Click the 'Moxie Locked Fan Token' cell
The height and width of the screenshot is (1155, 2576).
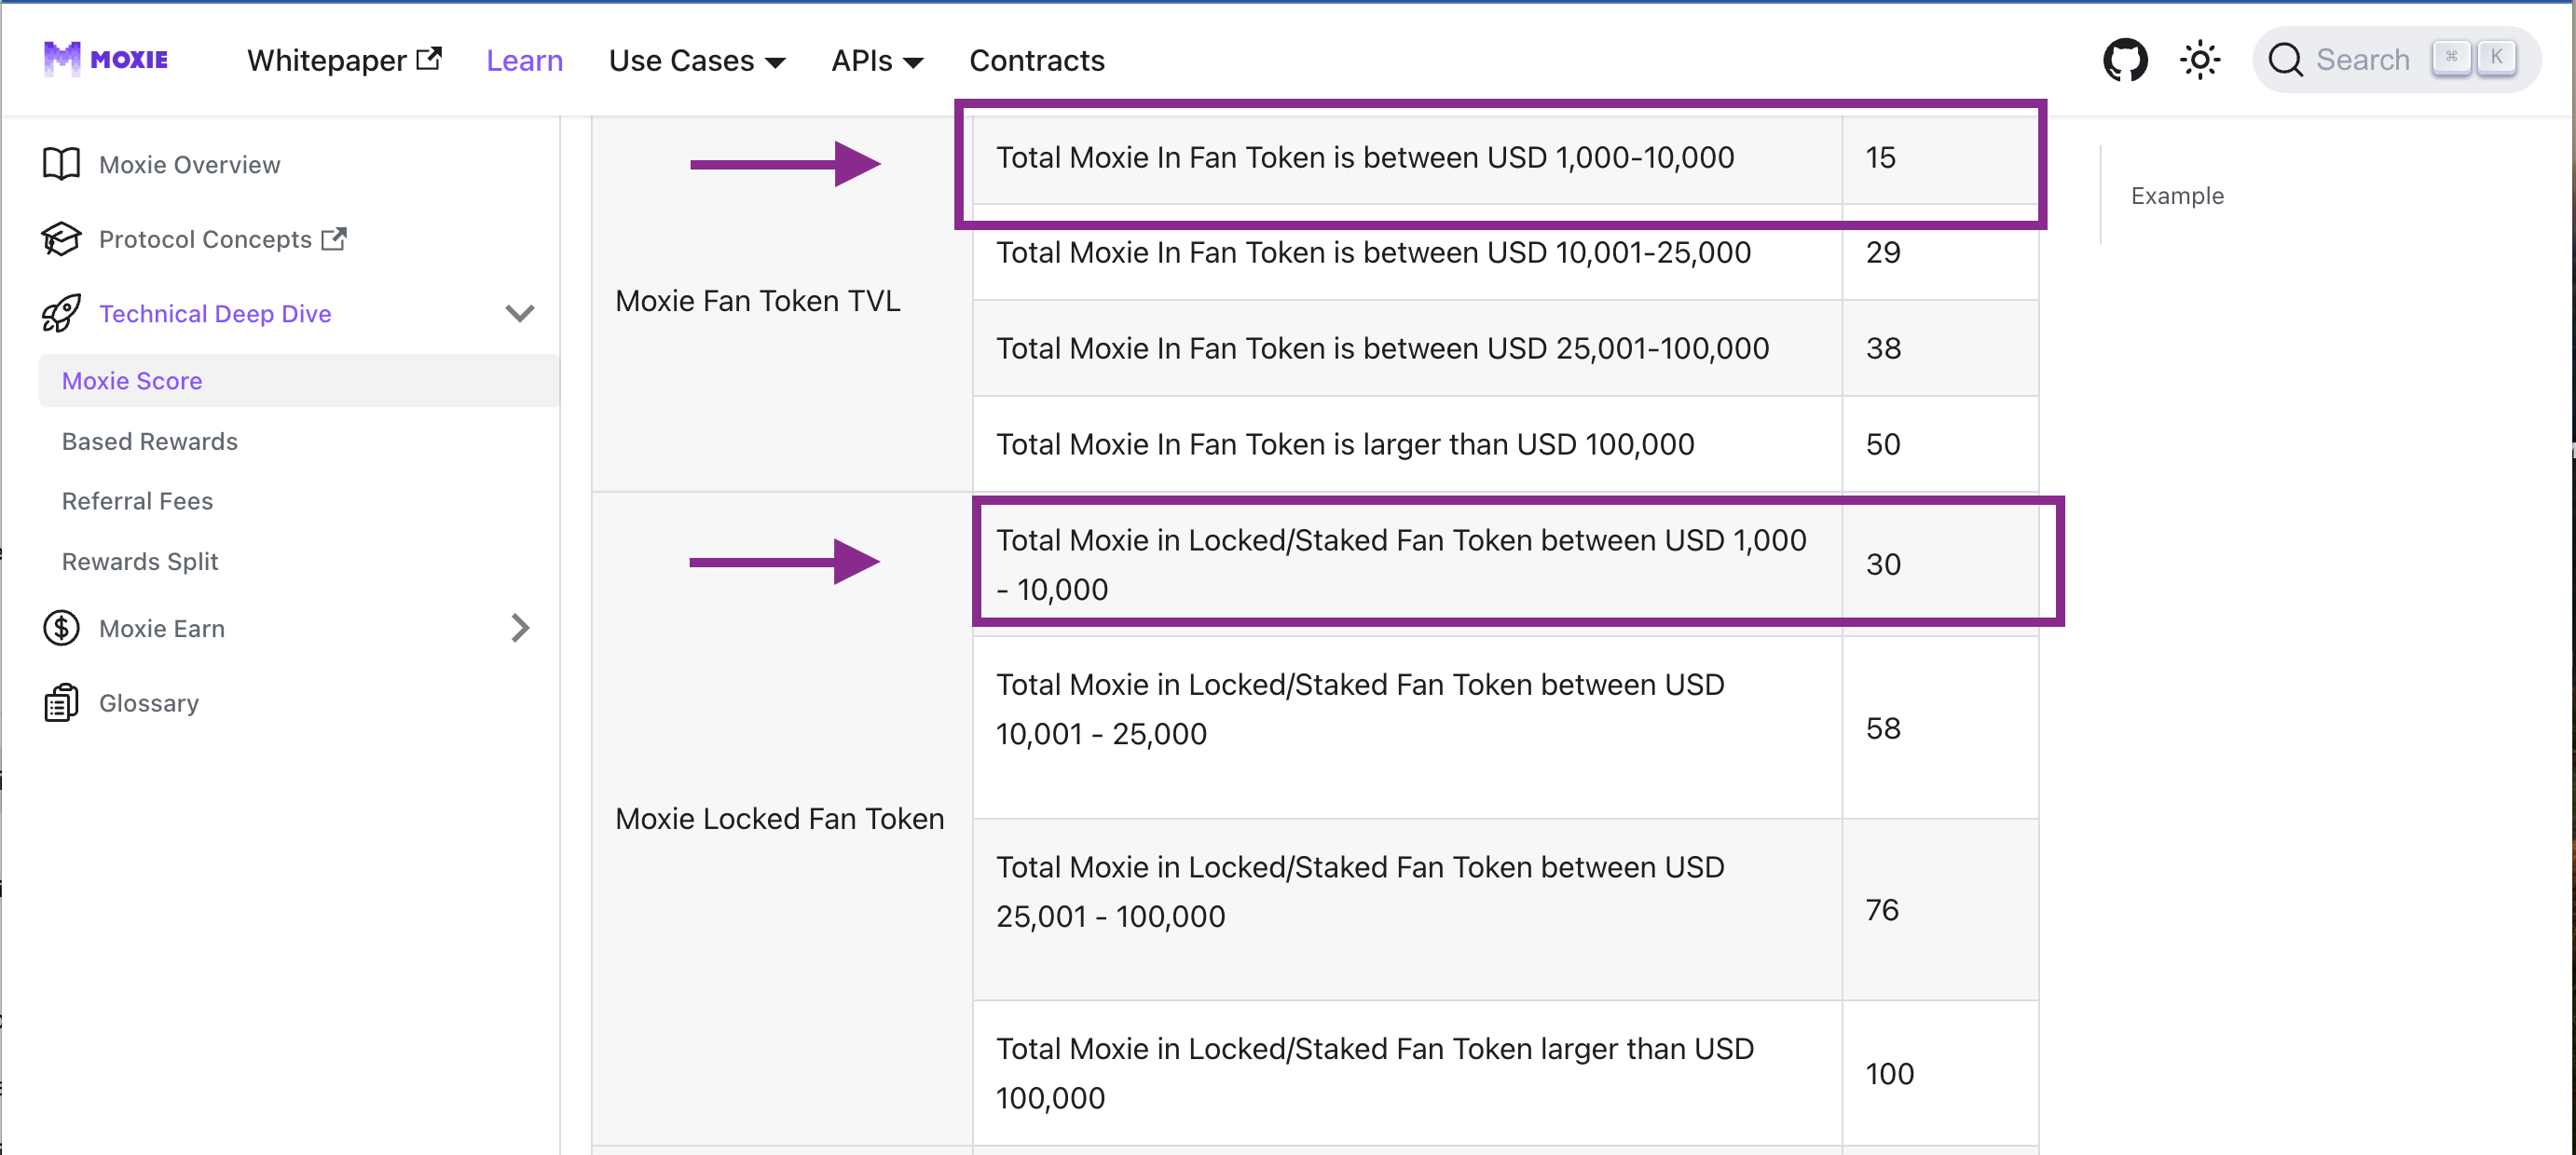[x=781, y=819]
